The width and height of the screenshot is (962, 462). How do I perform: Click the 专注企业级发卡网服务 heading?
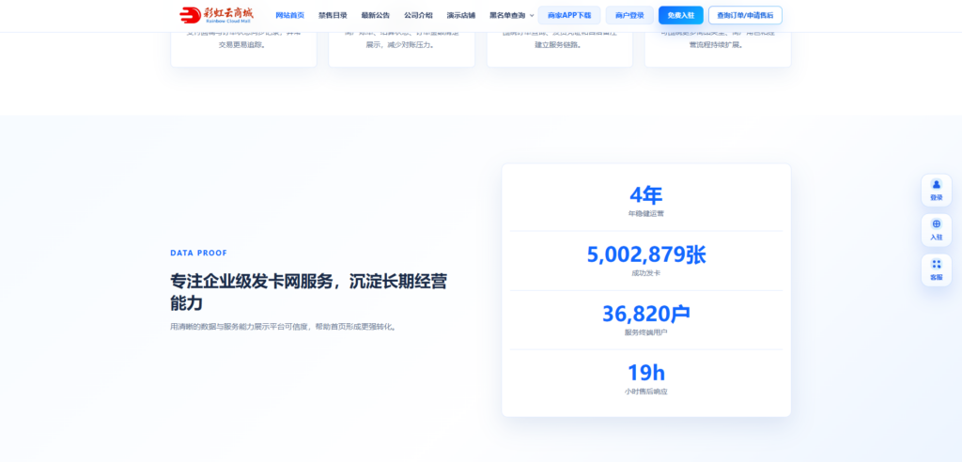coord(308,292)
